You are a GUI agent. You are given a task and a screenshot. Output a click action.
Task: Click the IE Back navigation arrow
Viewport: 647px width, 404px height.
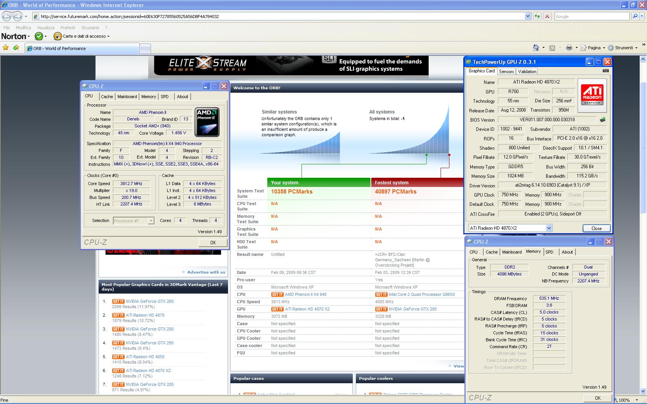(7, 16)
